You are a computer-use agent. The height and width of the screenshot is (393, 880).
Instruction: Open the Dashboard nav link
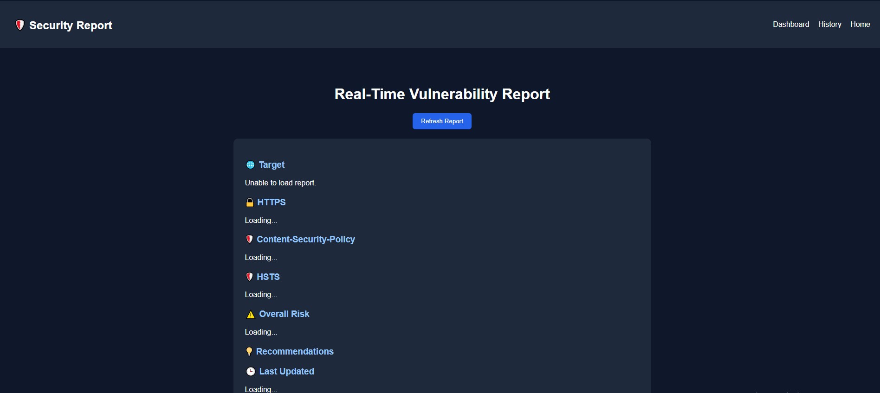click(x=791, y=24)
